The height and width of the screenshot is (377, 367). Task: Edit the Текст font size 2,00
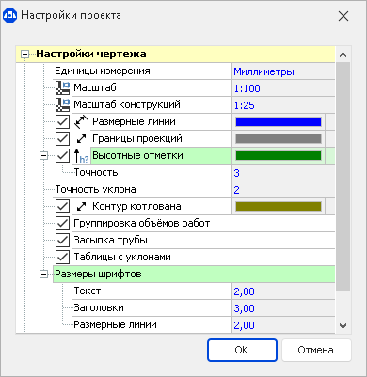283,291
